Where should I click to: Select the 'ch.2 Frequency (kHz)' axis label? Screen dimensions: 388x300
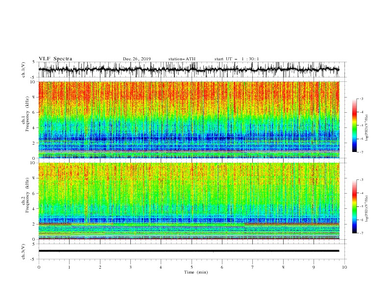point(26,195)
